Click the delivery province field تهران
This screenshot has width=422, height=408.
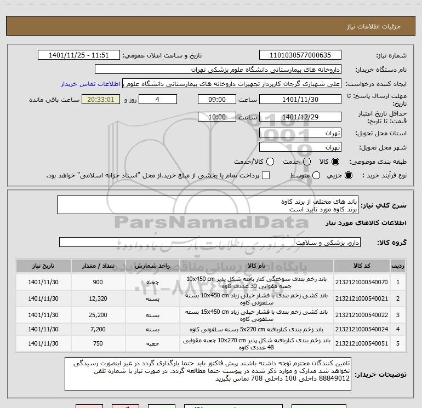coord(300,133)
